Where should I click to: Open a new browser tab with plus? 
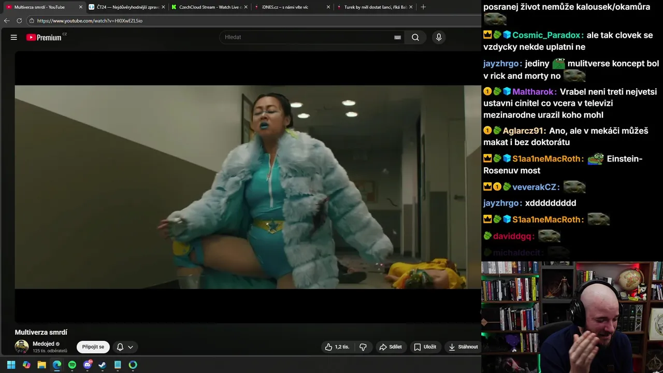423,7
